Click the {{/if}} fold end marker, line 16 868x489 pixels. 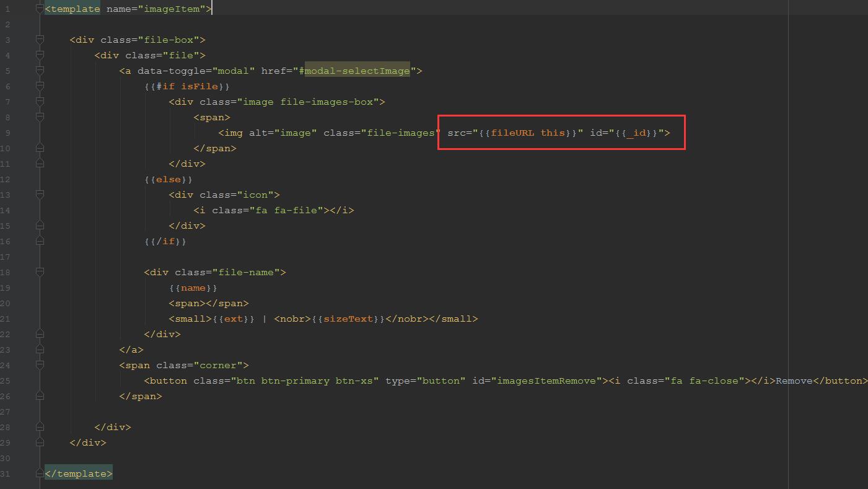40,241
